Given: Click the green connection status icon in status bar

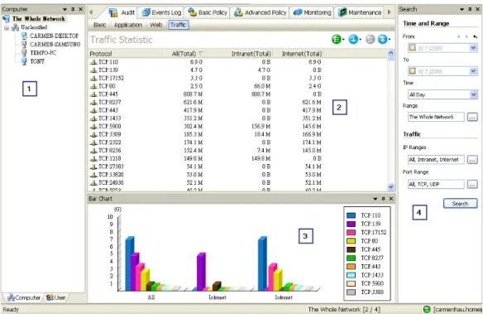Looking at the screenshot, I should click(x=427, y=309).
